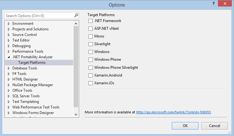The width and height of the screenshot is (234, 136).
Task: Select Office Tools category
Action: [x=22, y=90]
